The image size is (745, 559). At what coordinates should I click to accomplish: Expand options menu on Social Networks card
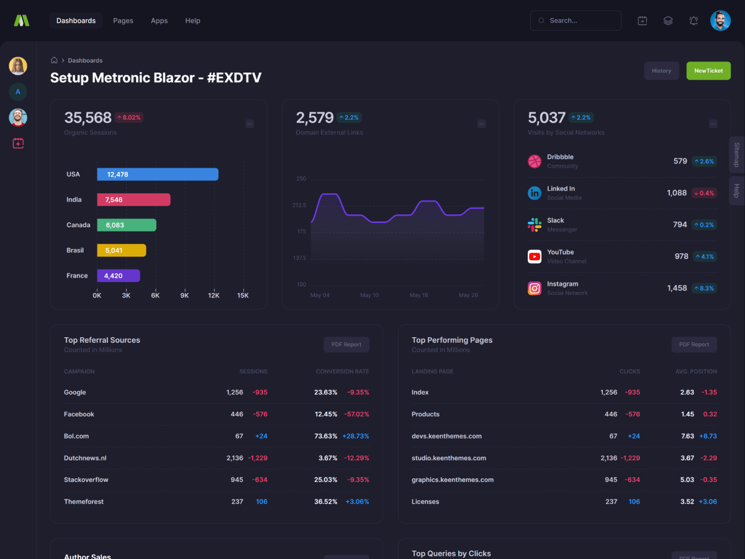click(x=713, y=124)
